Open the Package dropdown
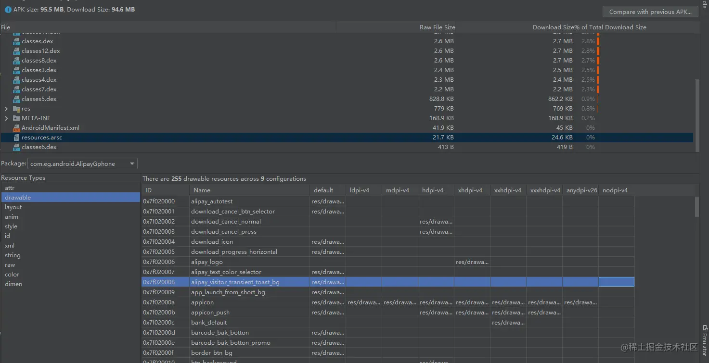Image resolution: width=709 pixels, height=363 pixels. (82, 164)
